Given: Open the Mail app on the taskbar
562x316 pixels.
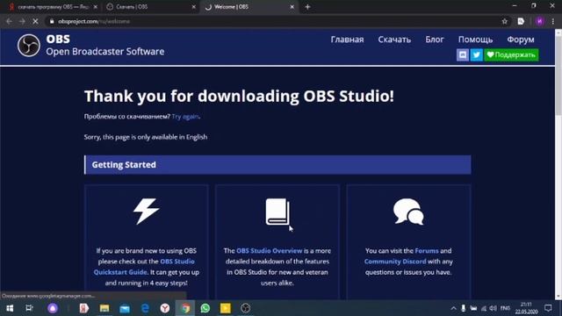Looking at the screenshot, I should pyautogui.click(x=125, y=308).
